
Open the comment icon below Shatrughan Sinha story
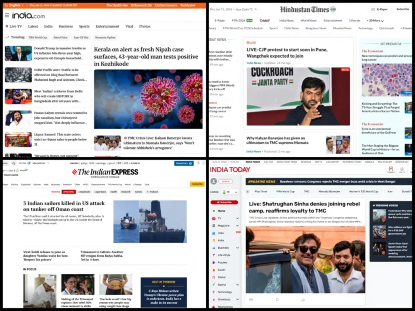click(251, 300)
